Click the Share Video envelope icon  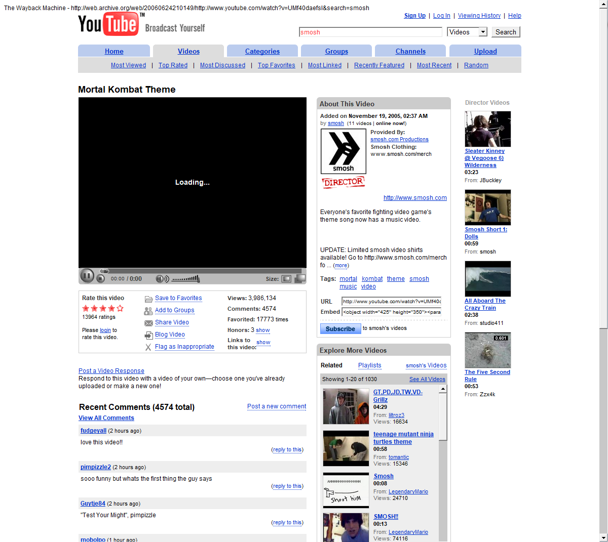[148, 323]
